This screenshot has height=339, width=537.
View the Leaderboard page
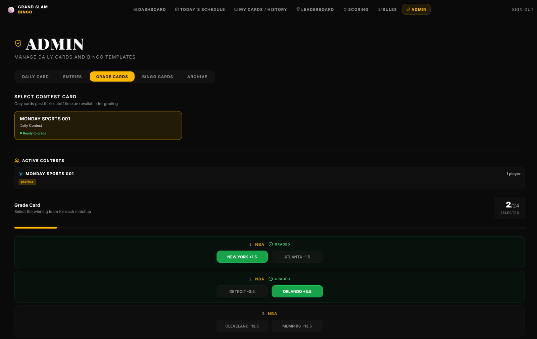[x=315, y=10]
